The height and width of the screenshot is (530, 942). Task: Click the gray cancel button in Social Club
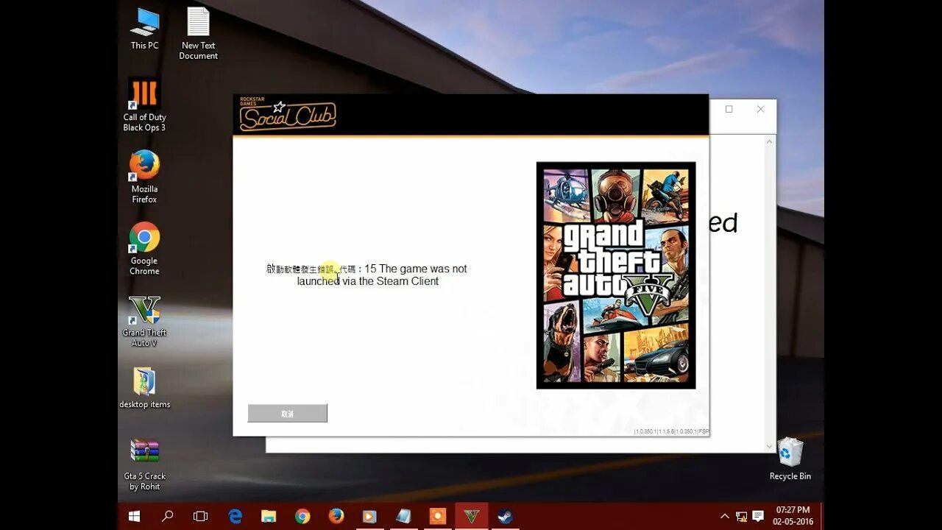point(287,414)
